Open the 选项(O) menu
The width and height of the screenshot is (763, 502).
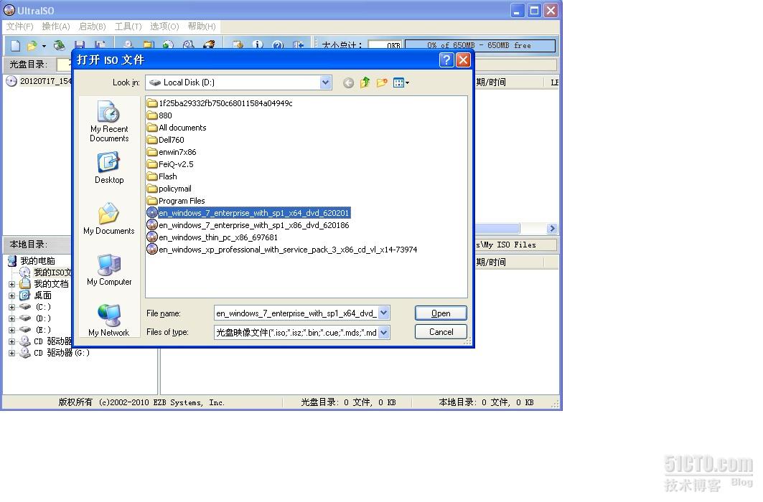(164, 27)
